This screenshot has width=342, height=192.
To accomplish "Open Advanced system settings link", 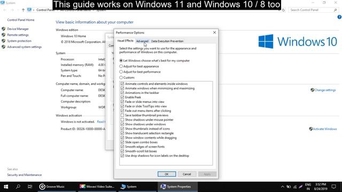I will click(x=24, y=47).
